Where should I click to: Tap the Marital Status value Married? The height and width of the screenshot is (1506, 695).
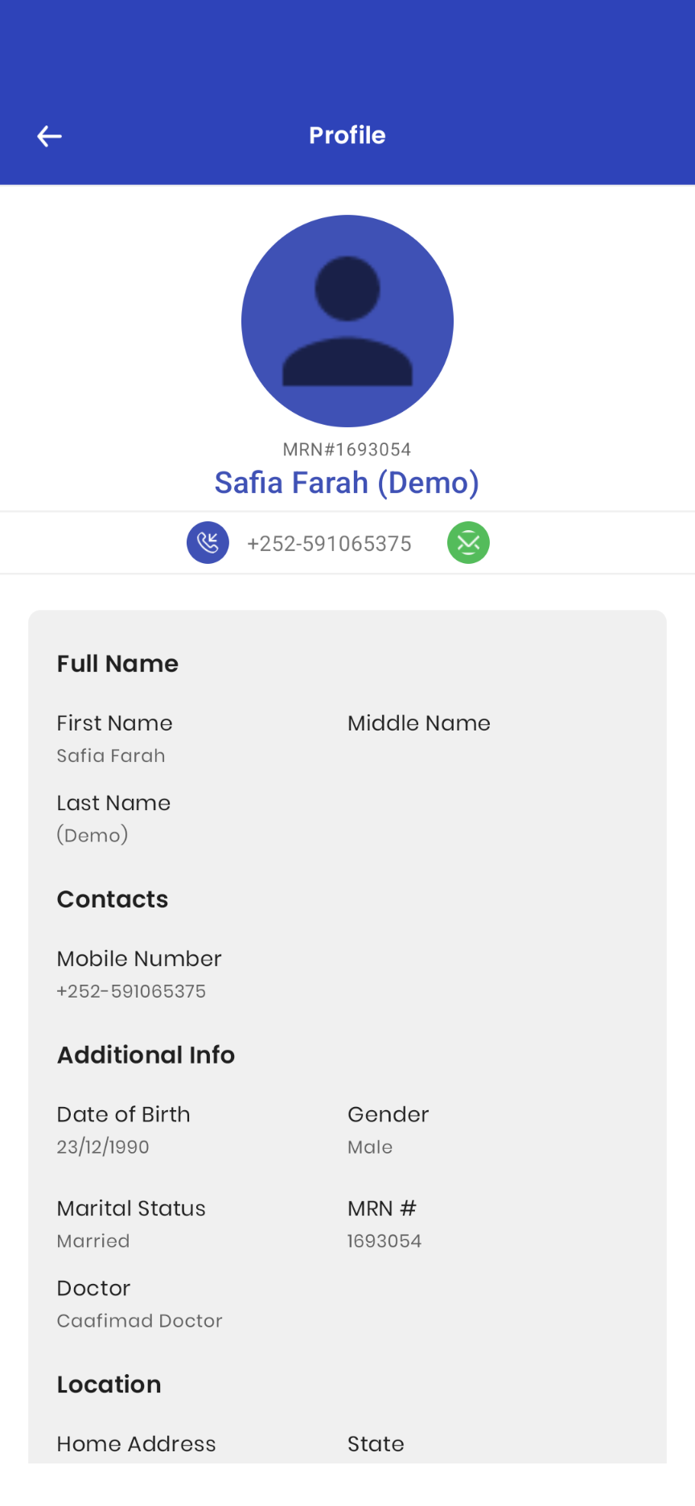coord(93,1241)
